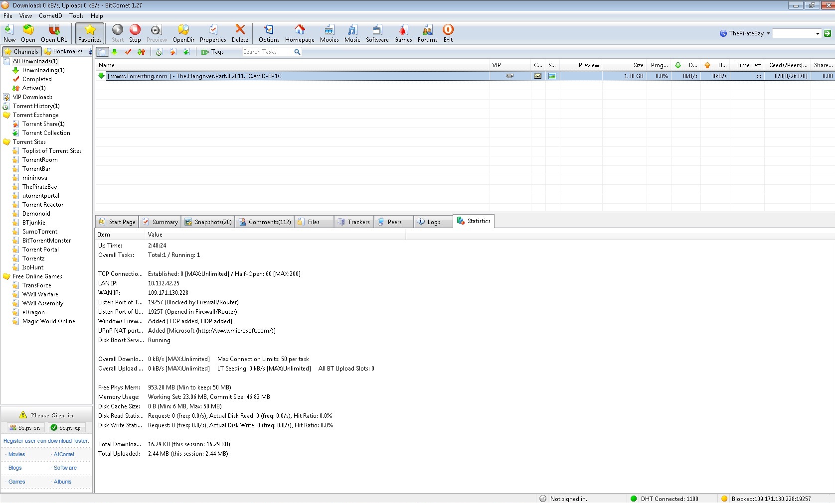This screenshot has width=835, height=503.
Task: Open the Trackers tab
Action: [353, 222]
